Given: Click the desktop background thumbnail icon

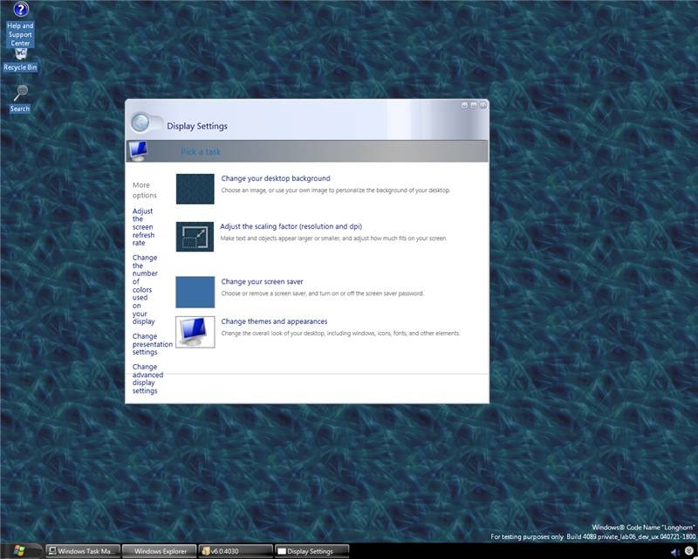Looking at the screenshot, I should (x=197, y=188).
